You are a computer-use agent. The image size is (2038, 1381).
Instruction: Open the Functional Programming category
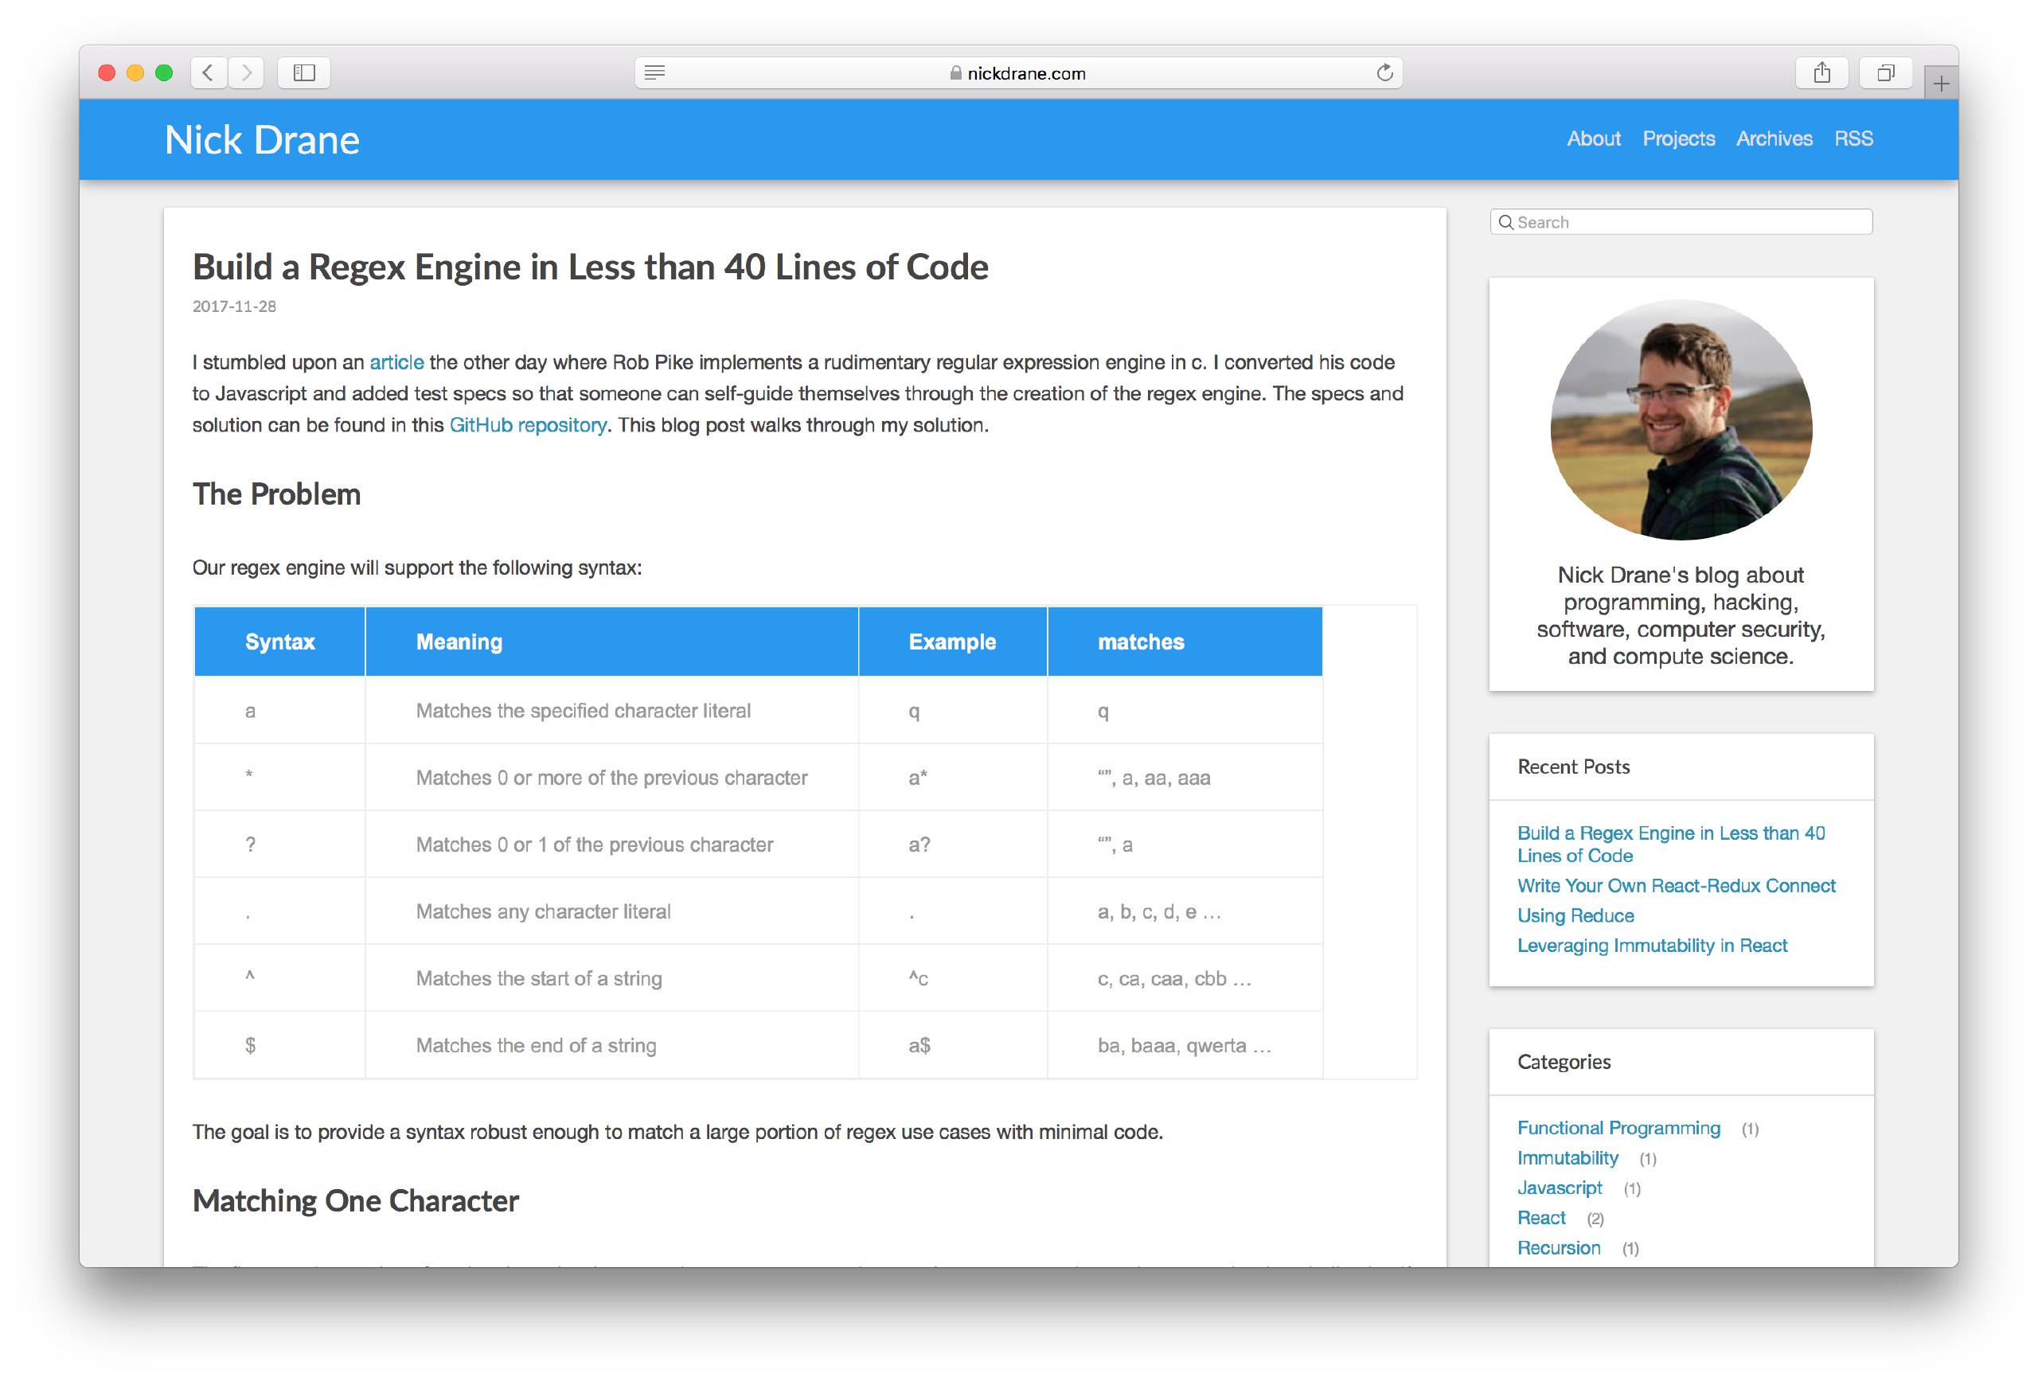[1618, 1129]
